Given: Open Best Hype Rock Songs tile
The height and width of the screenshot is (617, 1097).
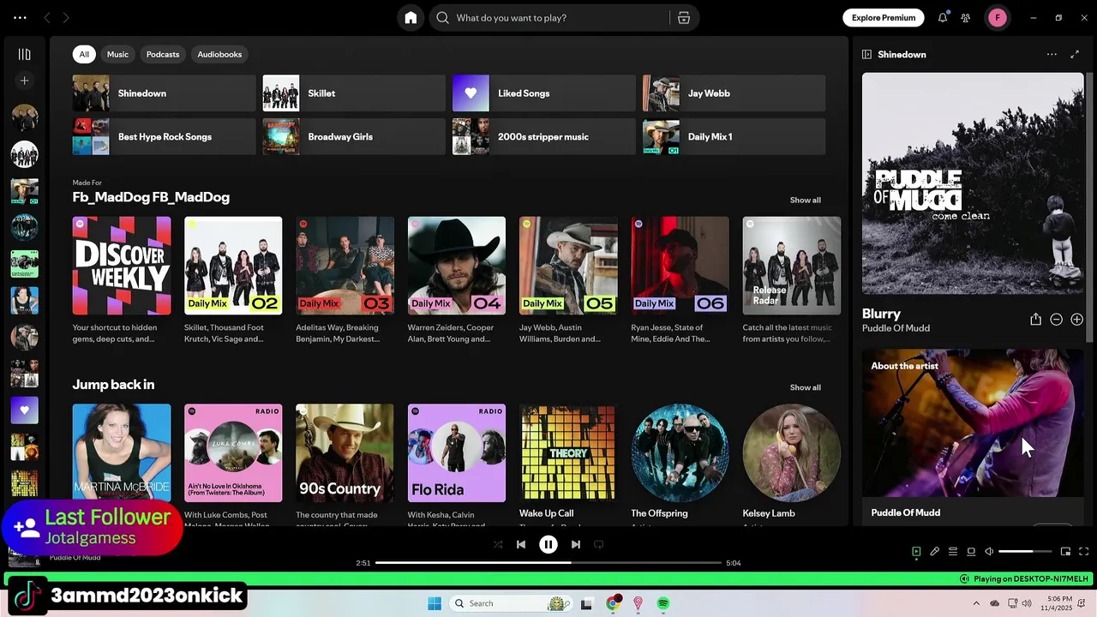Looking at the screenshot, I should (164, 137).
